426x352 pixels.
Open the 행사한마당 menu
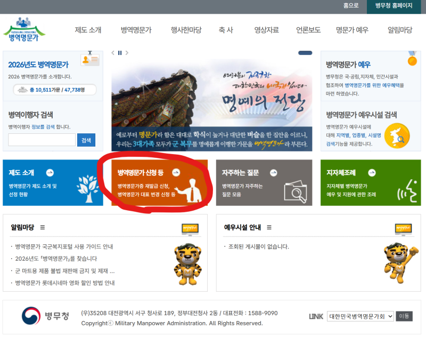coord(186,30)
